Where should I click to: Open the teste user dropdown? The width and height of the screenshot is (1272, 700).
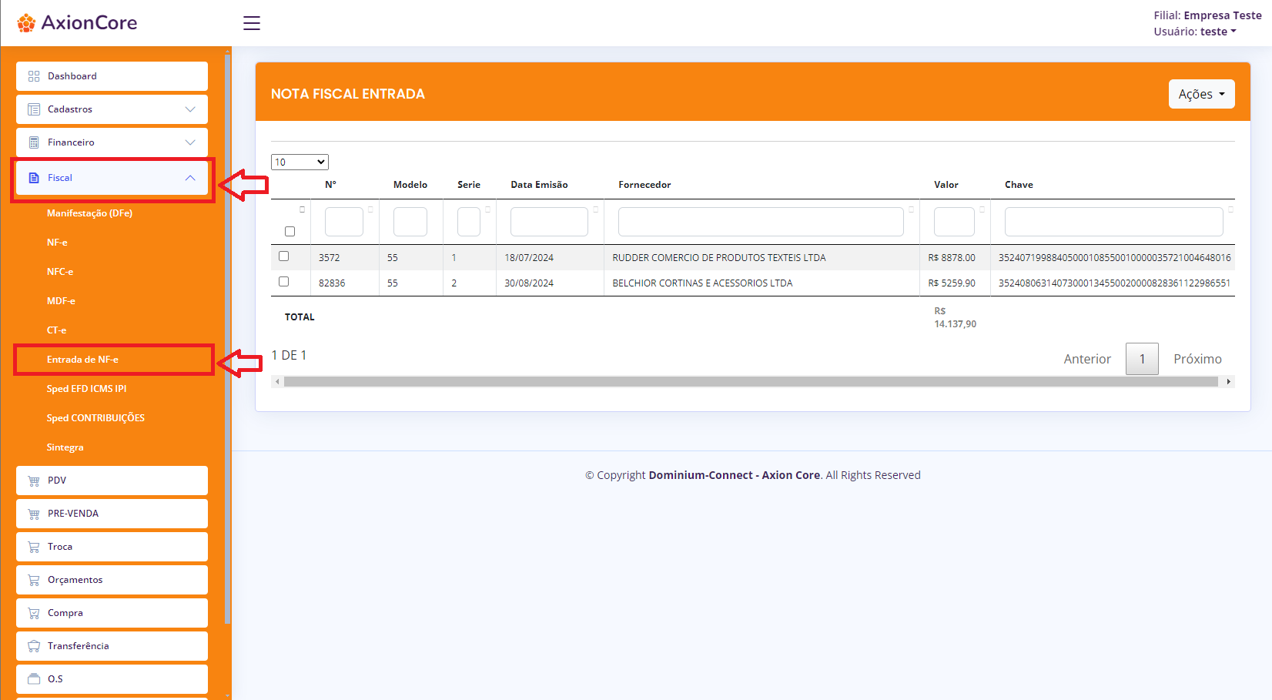coord(1218,32)
